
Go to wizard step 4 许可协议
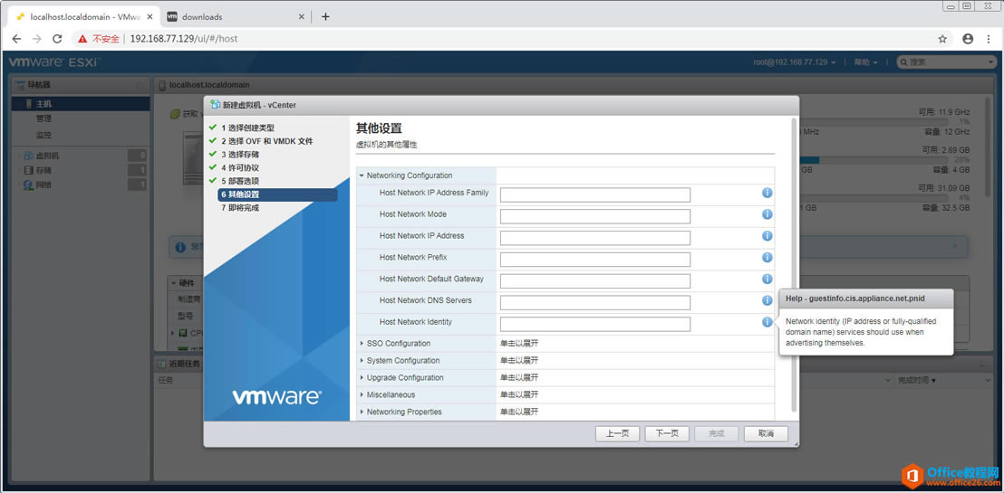[x=240, y=167]
